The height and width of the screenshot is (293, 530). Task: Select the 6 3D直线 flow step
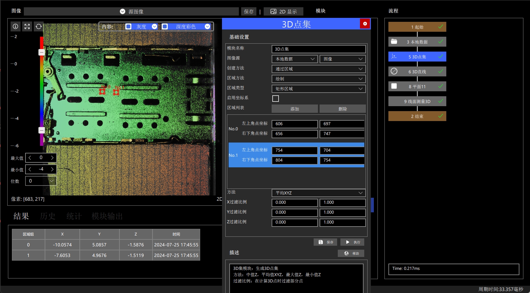[417, 71]
